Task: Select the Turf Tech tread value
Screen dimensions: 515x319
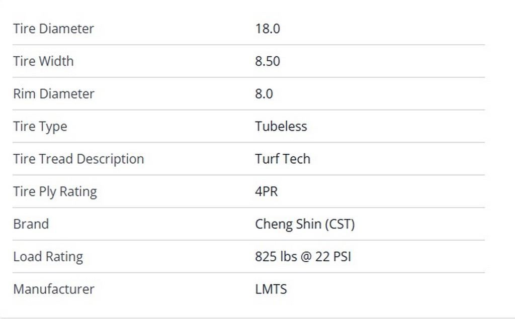Action: [282, 159]
